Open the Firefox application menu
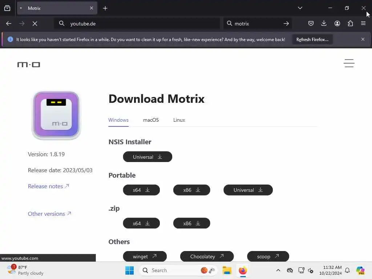The width and height of the screenshot is (372, 279). [x=363, y=23]
